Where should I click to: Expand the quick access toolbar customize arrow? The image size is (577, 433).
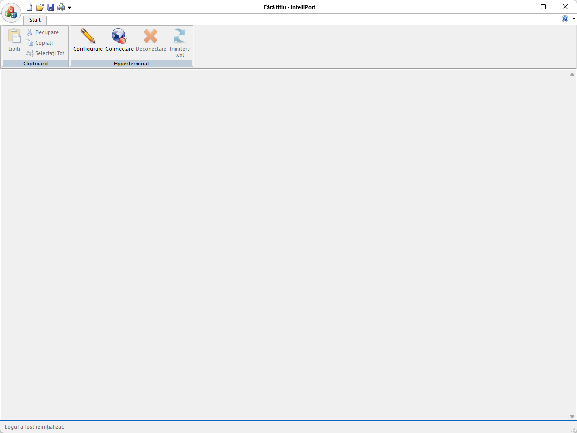click(x=70, y=7)
